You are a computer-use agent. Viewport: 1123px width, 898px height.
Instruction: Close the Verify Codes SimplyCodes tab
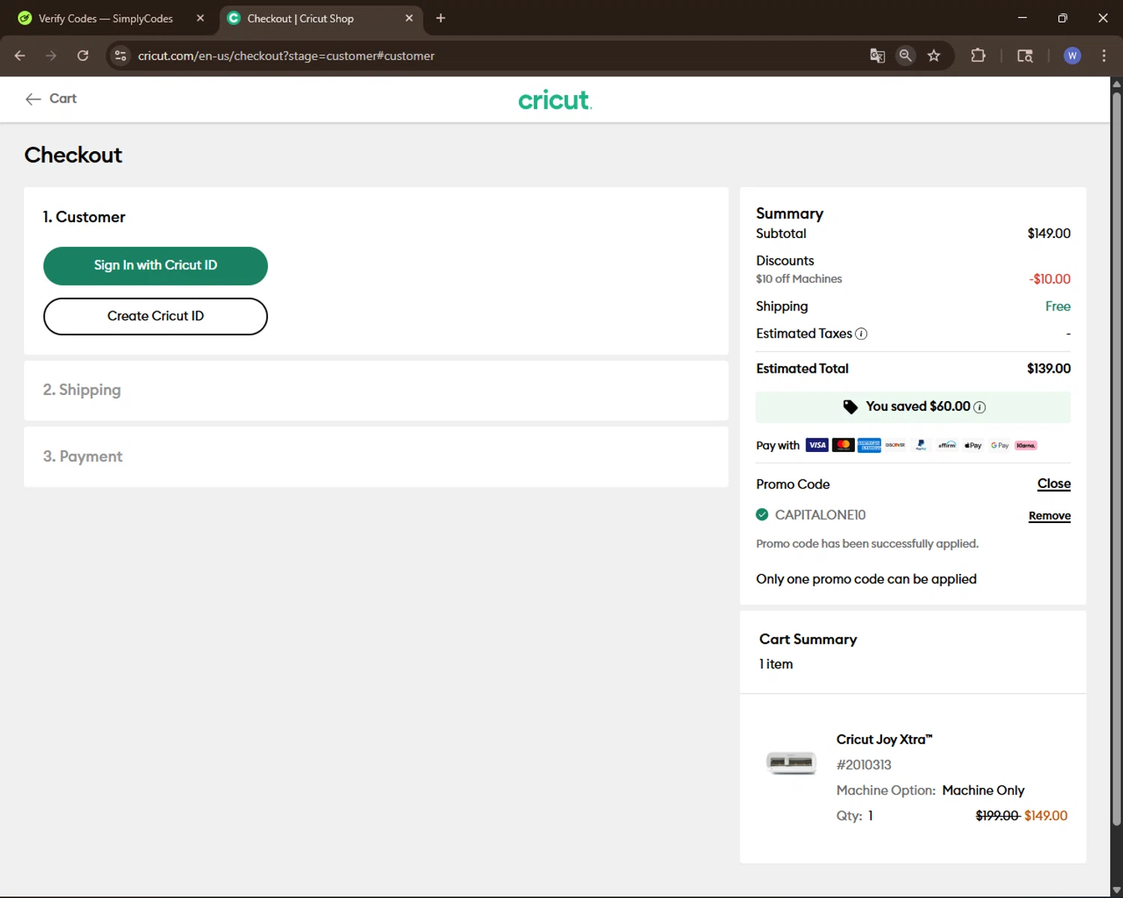[x=200, y=18]
